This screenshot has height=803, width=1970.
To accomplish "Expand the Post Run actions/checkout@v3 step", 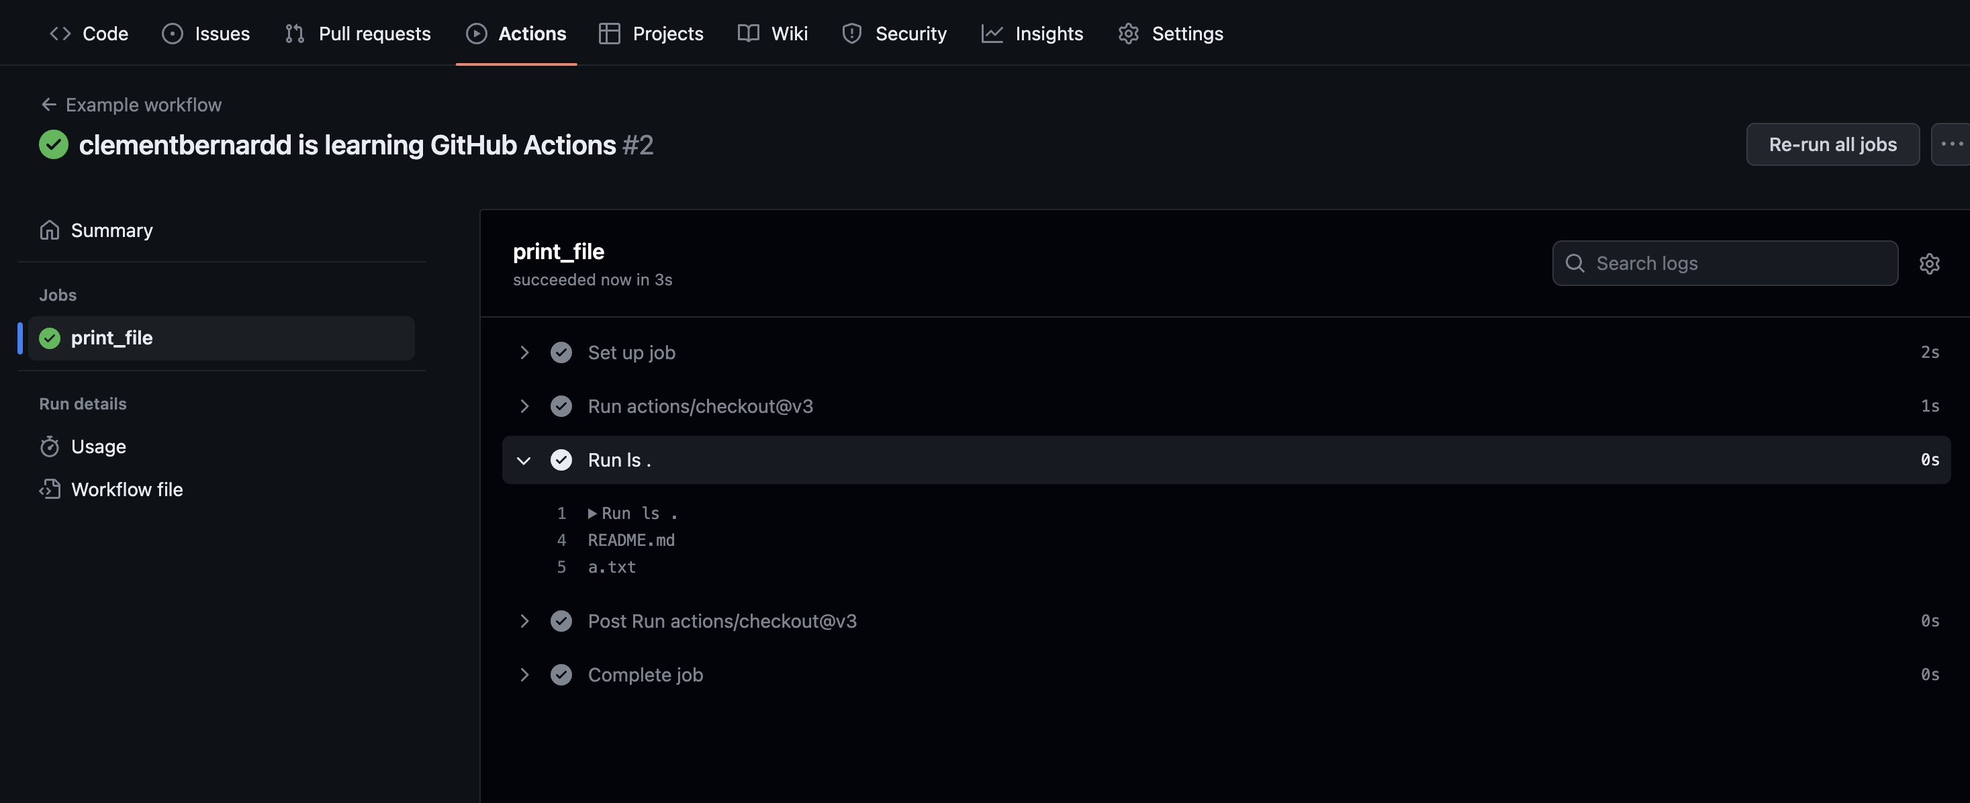I will (x=524, y=620).
